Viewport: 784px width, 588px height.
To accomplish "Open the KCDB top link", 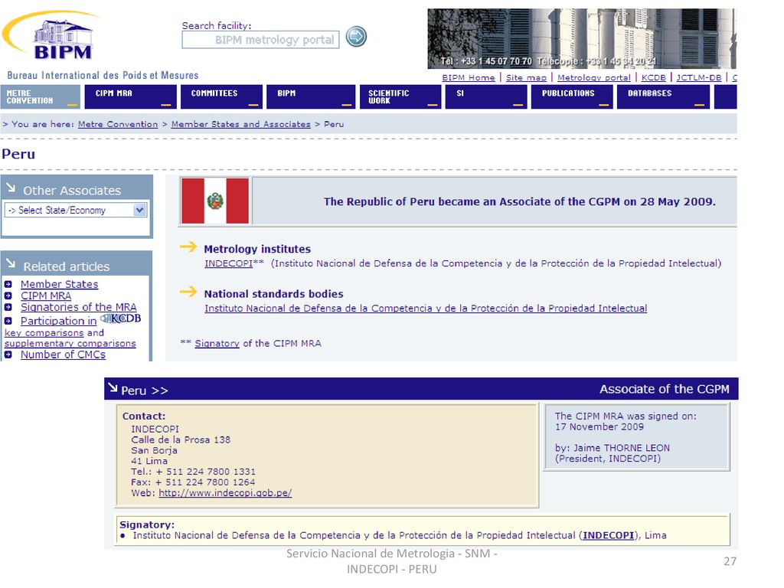I will pos(654,77).
